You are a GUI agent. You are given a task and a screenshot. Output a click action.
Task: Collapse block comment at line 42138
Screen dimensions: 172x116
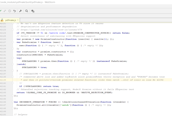pyautogui.click(x=13, y=77)
